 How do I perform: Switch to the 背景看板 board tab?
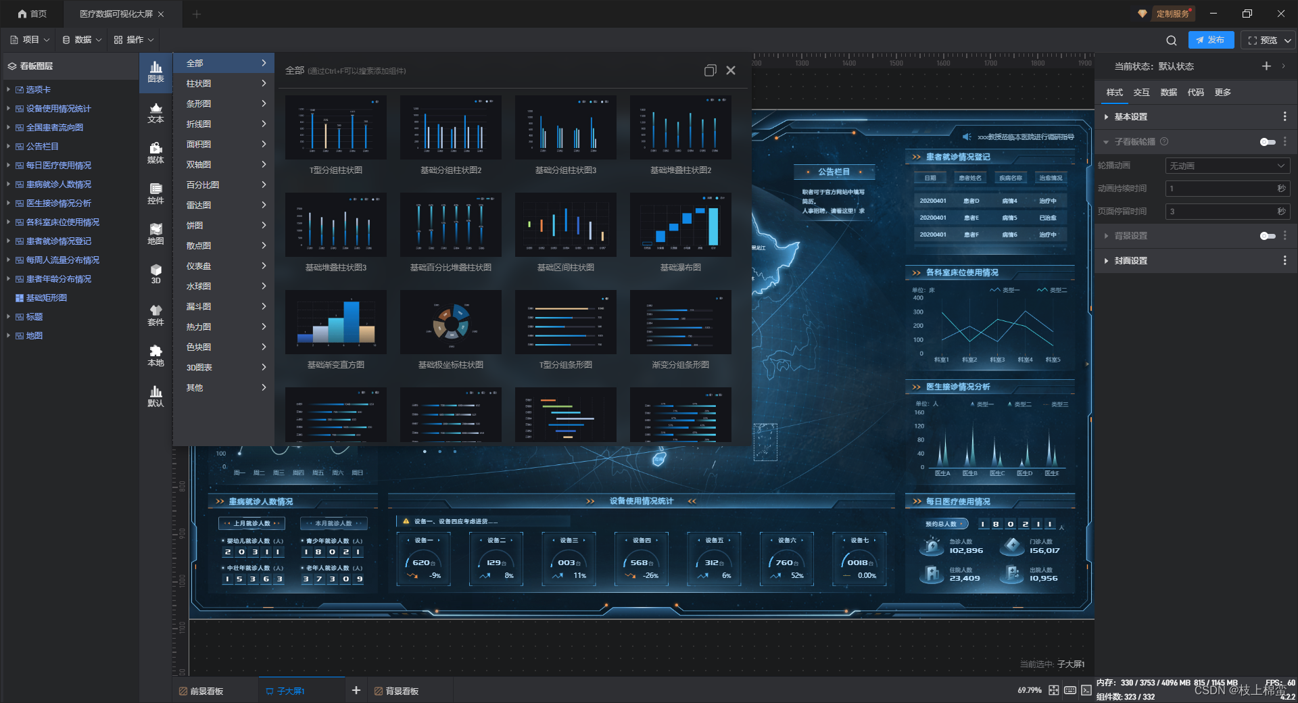tap(397, 691)
